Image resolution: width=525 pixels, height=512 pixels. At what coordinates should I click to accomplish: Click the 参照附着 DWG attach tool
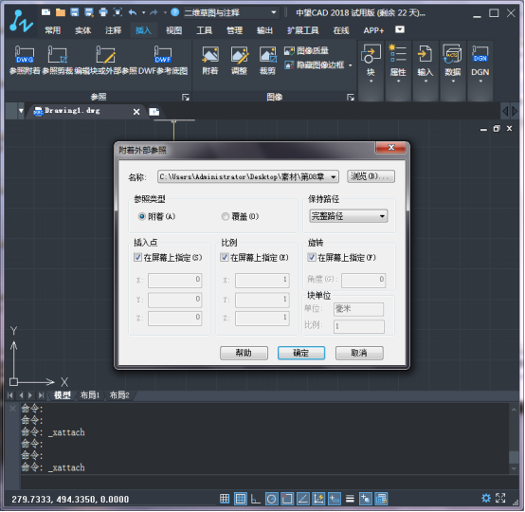pyautogui.click(x=25, y=61)
